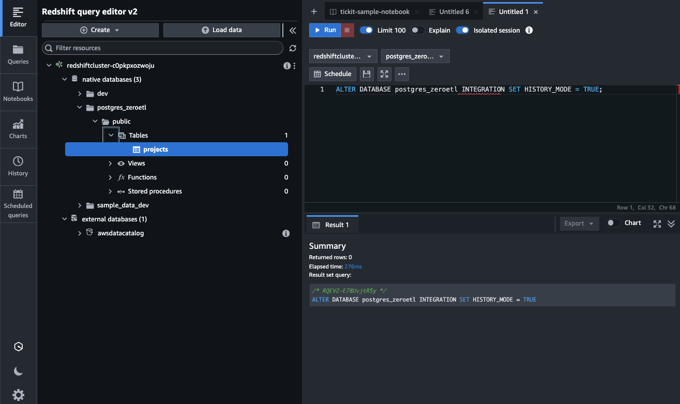Viewport: 680px width, 404px height.
Task: Click the 276ms elapsed time link
Action: [x=353, y=266]
